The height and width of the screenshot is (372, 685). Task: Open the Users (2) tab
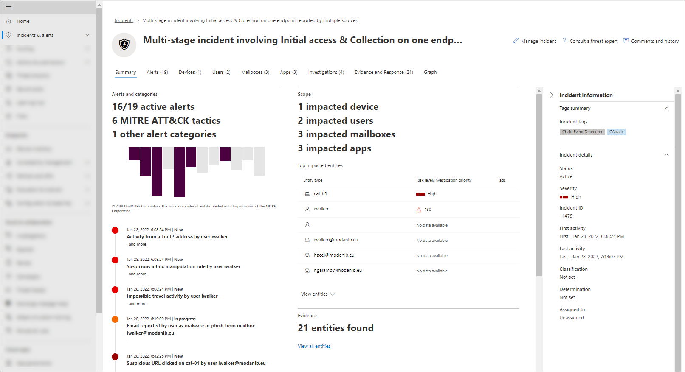point(221,73)
